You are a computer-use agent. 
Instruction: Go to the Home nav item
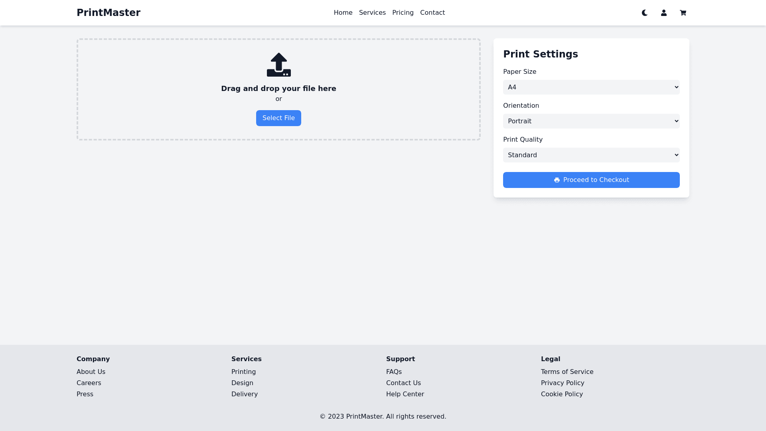pyautogui.click(x=343, y=13)
